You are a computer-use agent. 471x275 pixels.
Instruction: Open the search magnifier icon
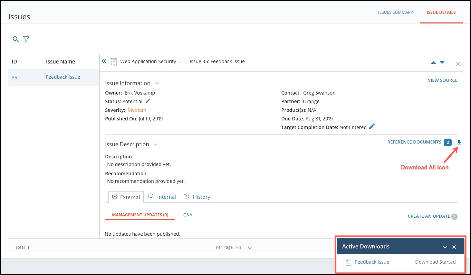(x=16, y=39)
